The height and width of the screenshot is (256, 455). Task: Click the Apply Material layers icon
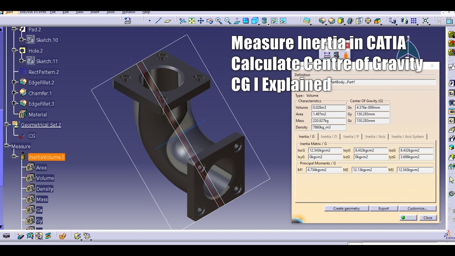[306, 21]
